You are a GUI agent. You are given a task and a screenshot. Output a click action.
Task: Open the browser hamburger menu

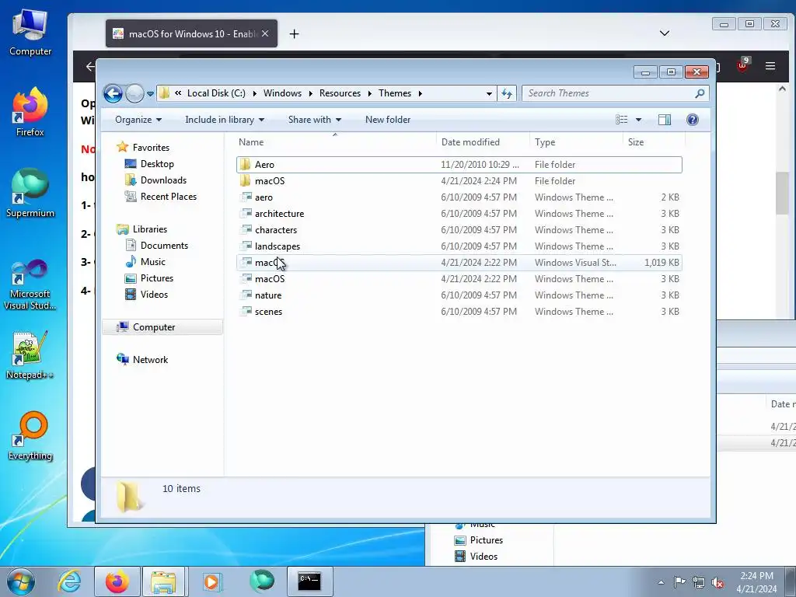[x=770, y=66]
